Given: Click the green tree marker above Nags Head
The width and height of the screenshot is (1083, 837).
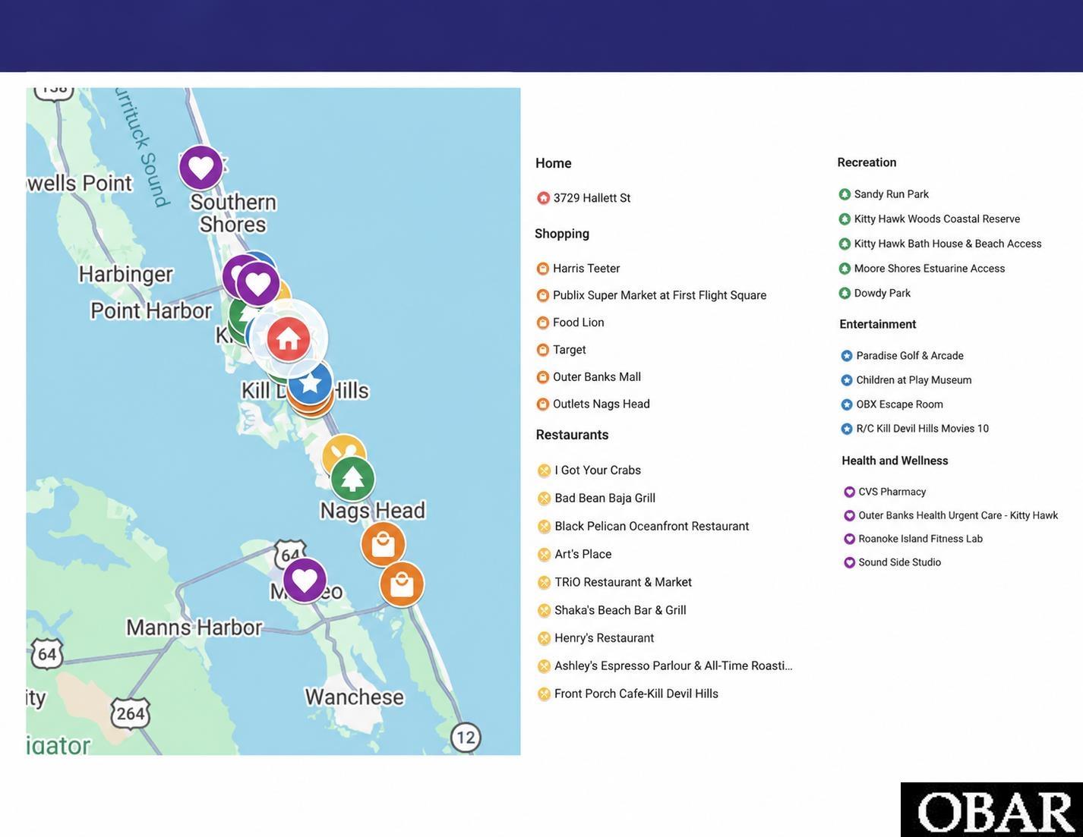Looking at the screenshot, I should [352, 479].
